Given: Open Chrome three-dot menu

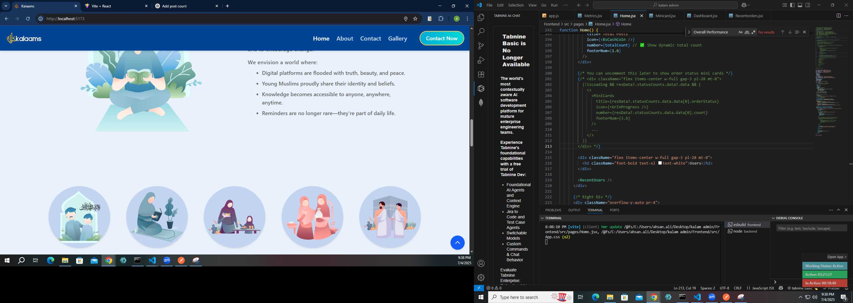Looking at the screenshot, I should [467, 19].
